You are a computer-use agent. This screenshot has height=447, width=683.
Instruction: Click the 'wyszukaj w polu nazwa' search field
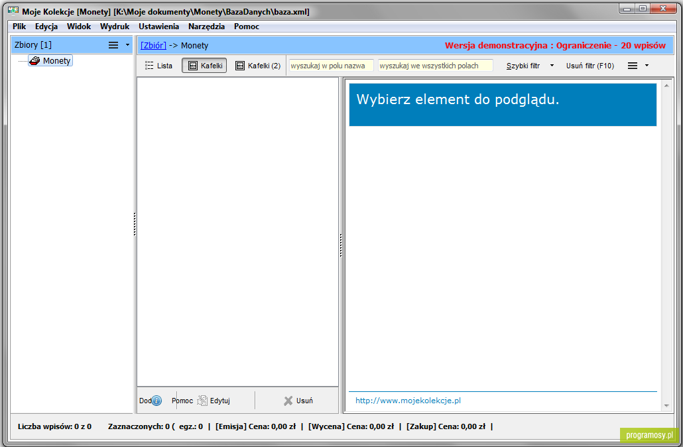[331, 66]
